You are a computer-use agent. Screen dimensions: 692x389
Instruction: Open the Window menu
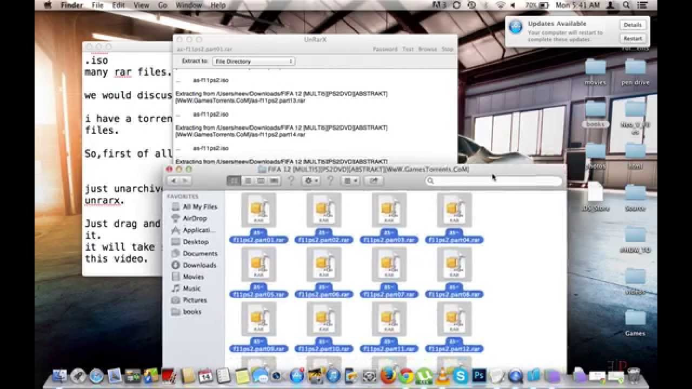(x=189, y=5)
